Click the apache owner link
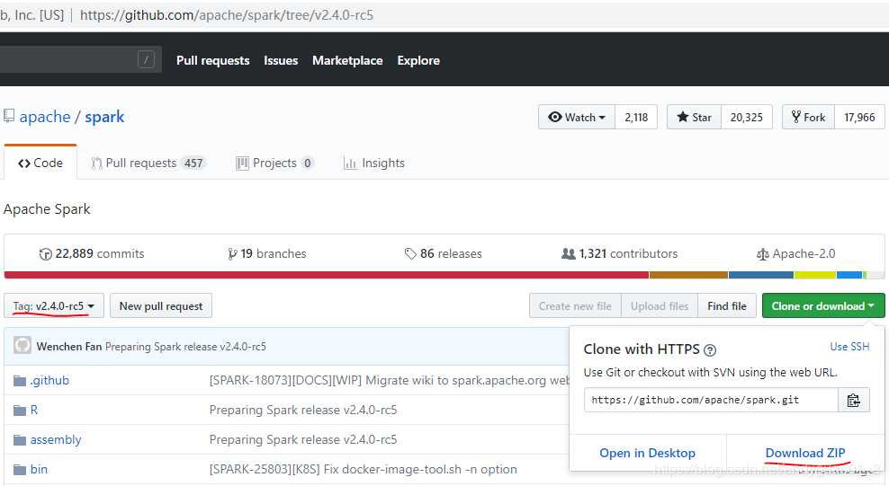 point(45,117)
